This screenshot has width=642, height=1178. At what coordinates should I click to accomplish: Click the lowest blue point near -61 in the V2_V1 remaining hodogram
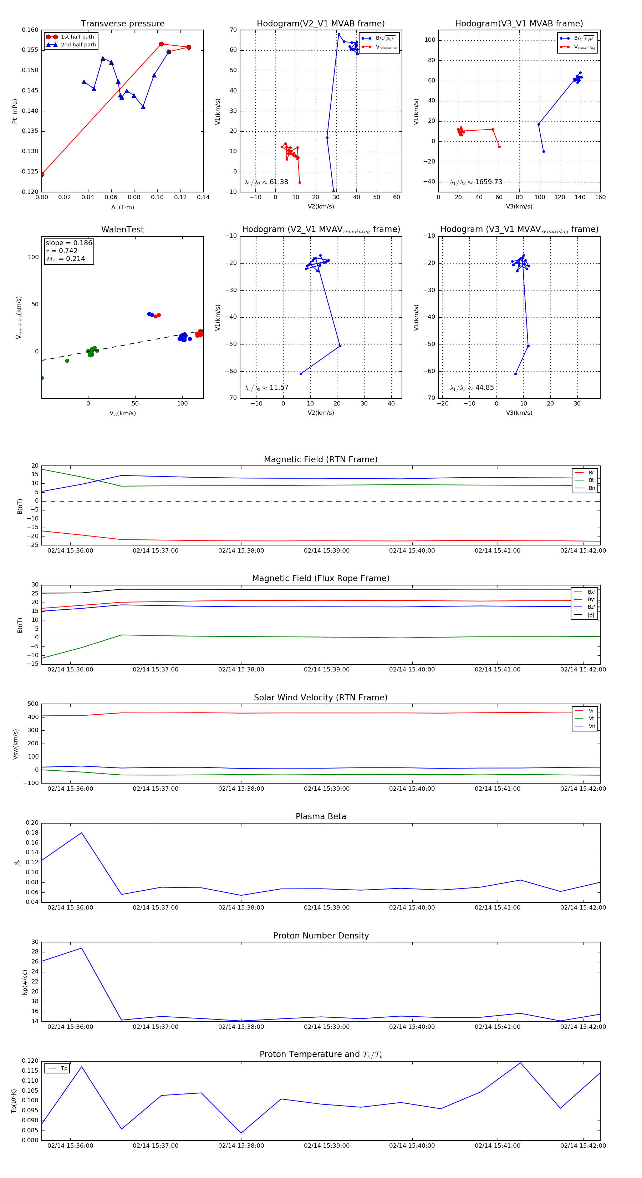(x=301, y=374)
